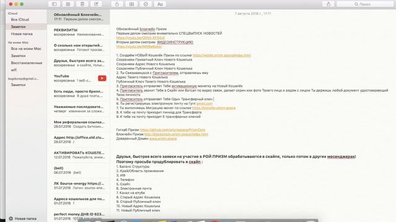Open note Адрес http://office.eld.clu...
396x222 pixels.
(x=79, y=139)
